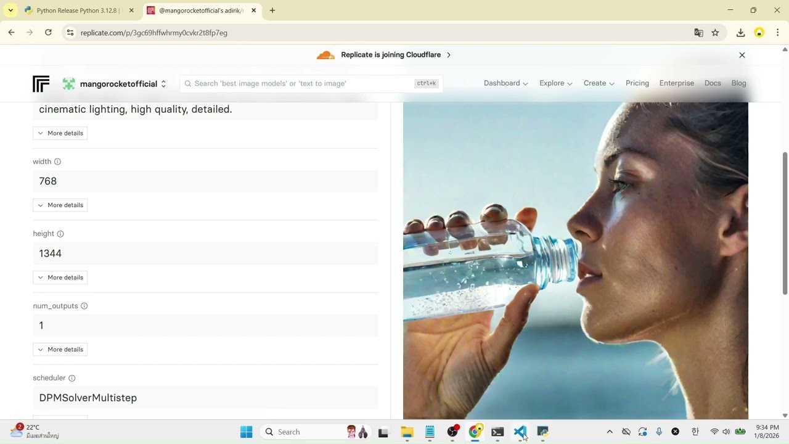Click the page vertical scrollbar thumb
Viewport: 789px width, 444px height.
pos(785,223)
